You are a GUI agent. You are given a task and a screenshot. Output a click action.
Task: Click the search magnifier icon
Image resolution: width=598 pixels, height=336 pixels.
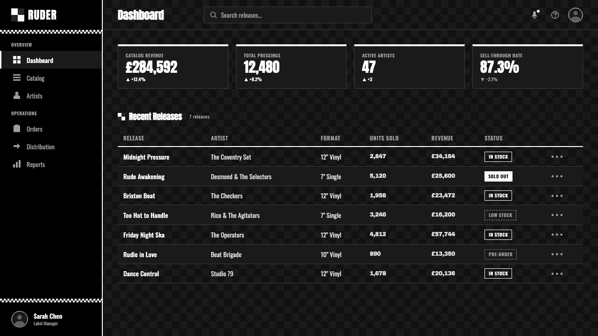pyautogui.click(x=214, y=15)
